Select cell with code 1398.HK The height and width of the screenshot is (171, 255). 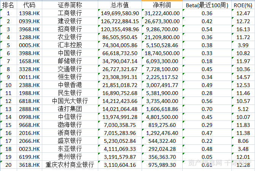pos(29,13)
